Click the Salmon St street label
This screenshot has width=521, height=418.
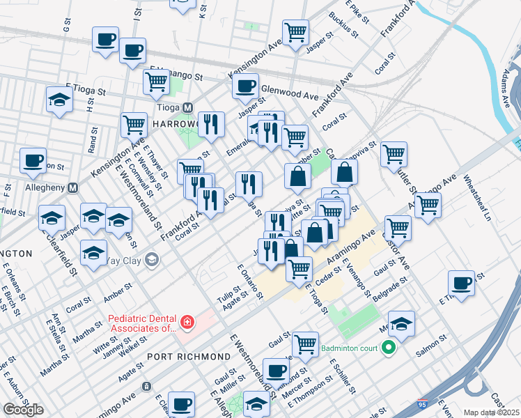[x=431, y=346]
